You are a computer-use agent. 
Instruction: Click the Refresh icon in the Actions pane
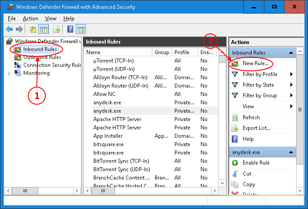(235, 117)
